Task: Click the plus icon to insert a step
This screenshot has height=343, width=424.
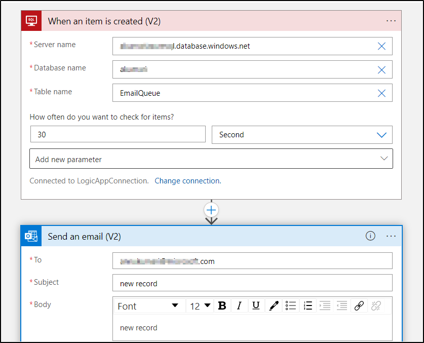Action: (211, 210)
